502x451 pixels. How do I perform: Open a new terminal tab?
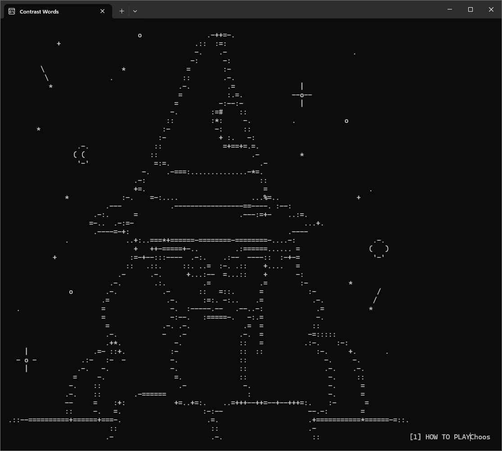pyautogui.click(x=122, y=11)
